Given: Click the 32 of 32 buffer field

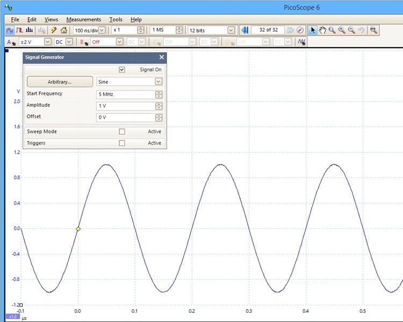Looking at the screenshot, I should pos(268,30).
